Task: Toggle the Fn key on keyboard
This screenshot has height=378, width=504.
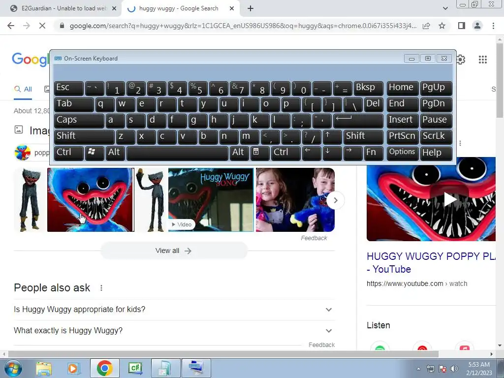Action: (374, 153)
